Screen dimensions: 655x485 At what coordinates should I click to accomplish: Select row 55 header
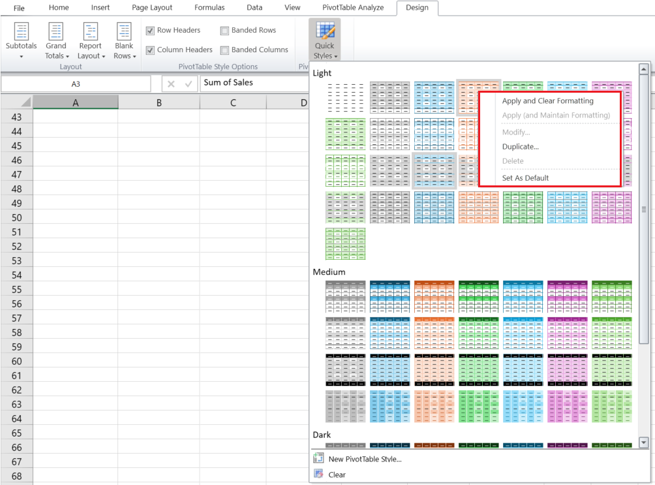17,289
